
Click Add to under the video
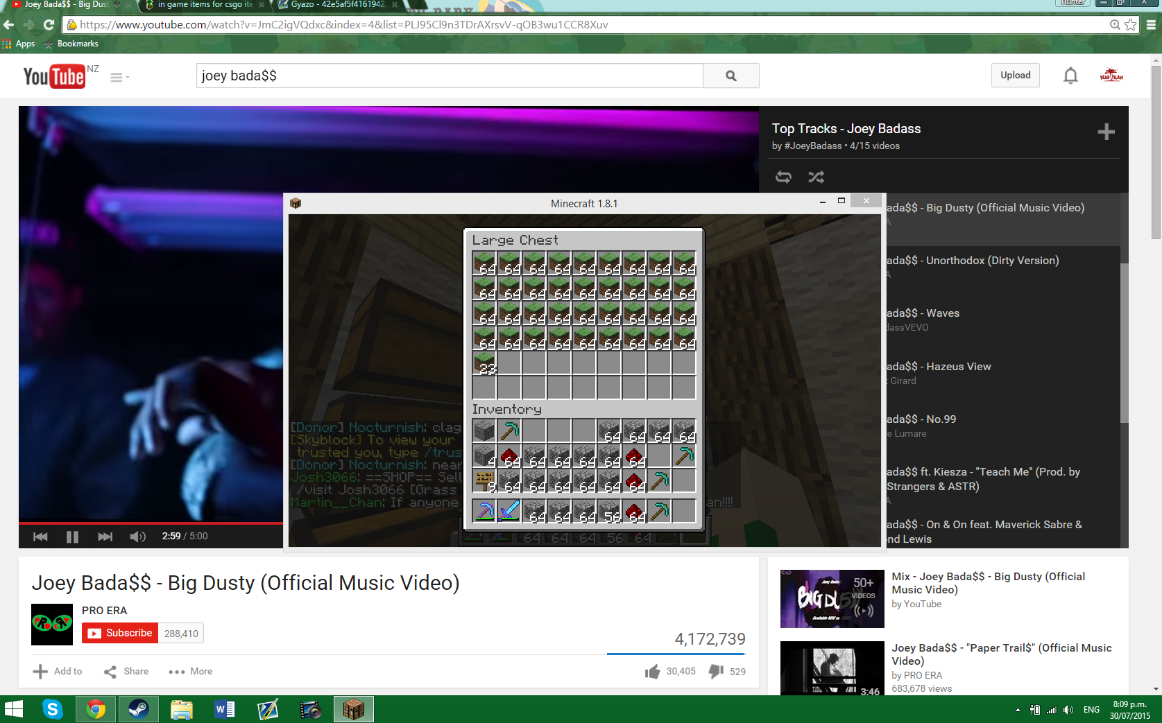(58, 671)
